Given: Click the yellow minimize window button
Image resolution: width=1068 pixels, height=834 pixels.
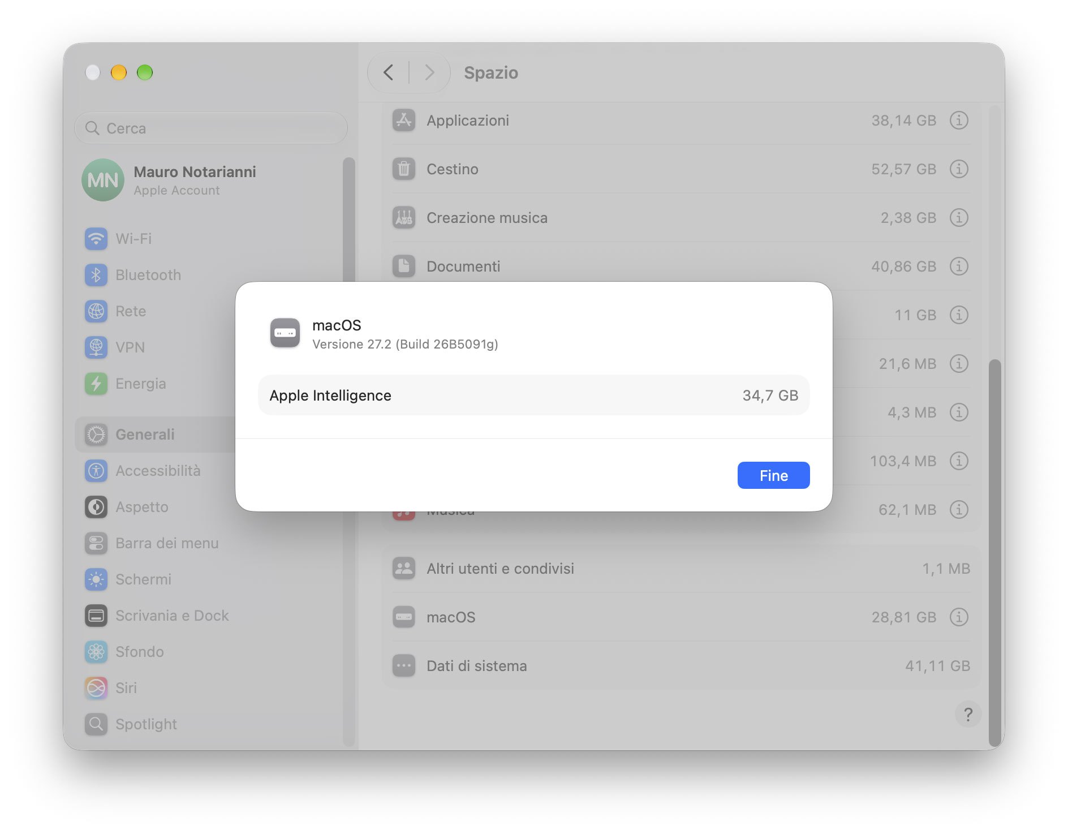Looking at the screenshot, I should point(119,72).
